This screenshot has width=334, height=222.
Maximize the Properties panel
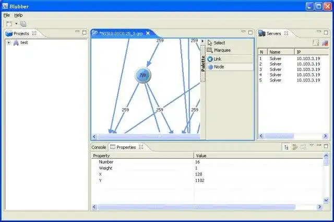(x=326, y=146)
